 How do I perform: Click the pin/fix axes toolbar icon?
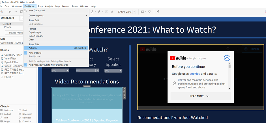click(x=112, y=12)
